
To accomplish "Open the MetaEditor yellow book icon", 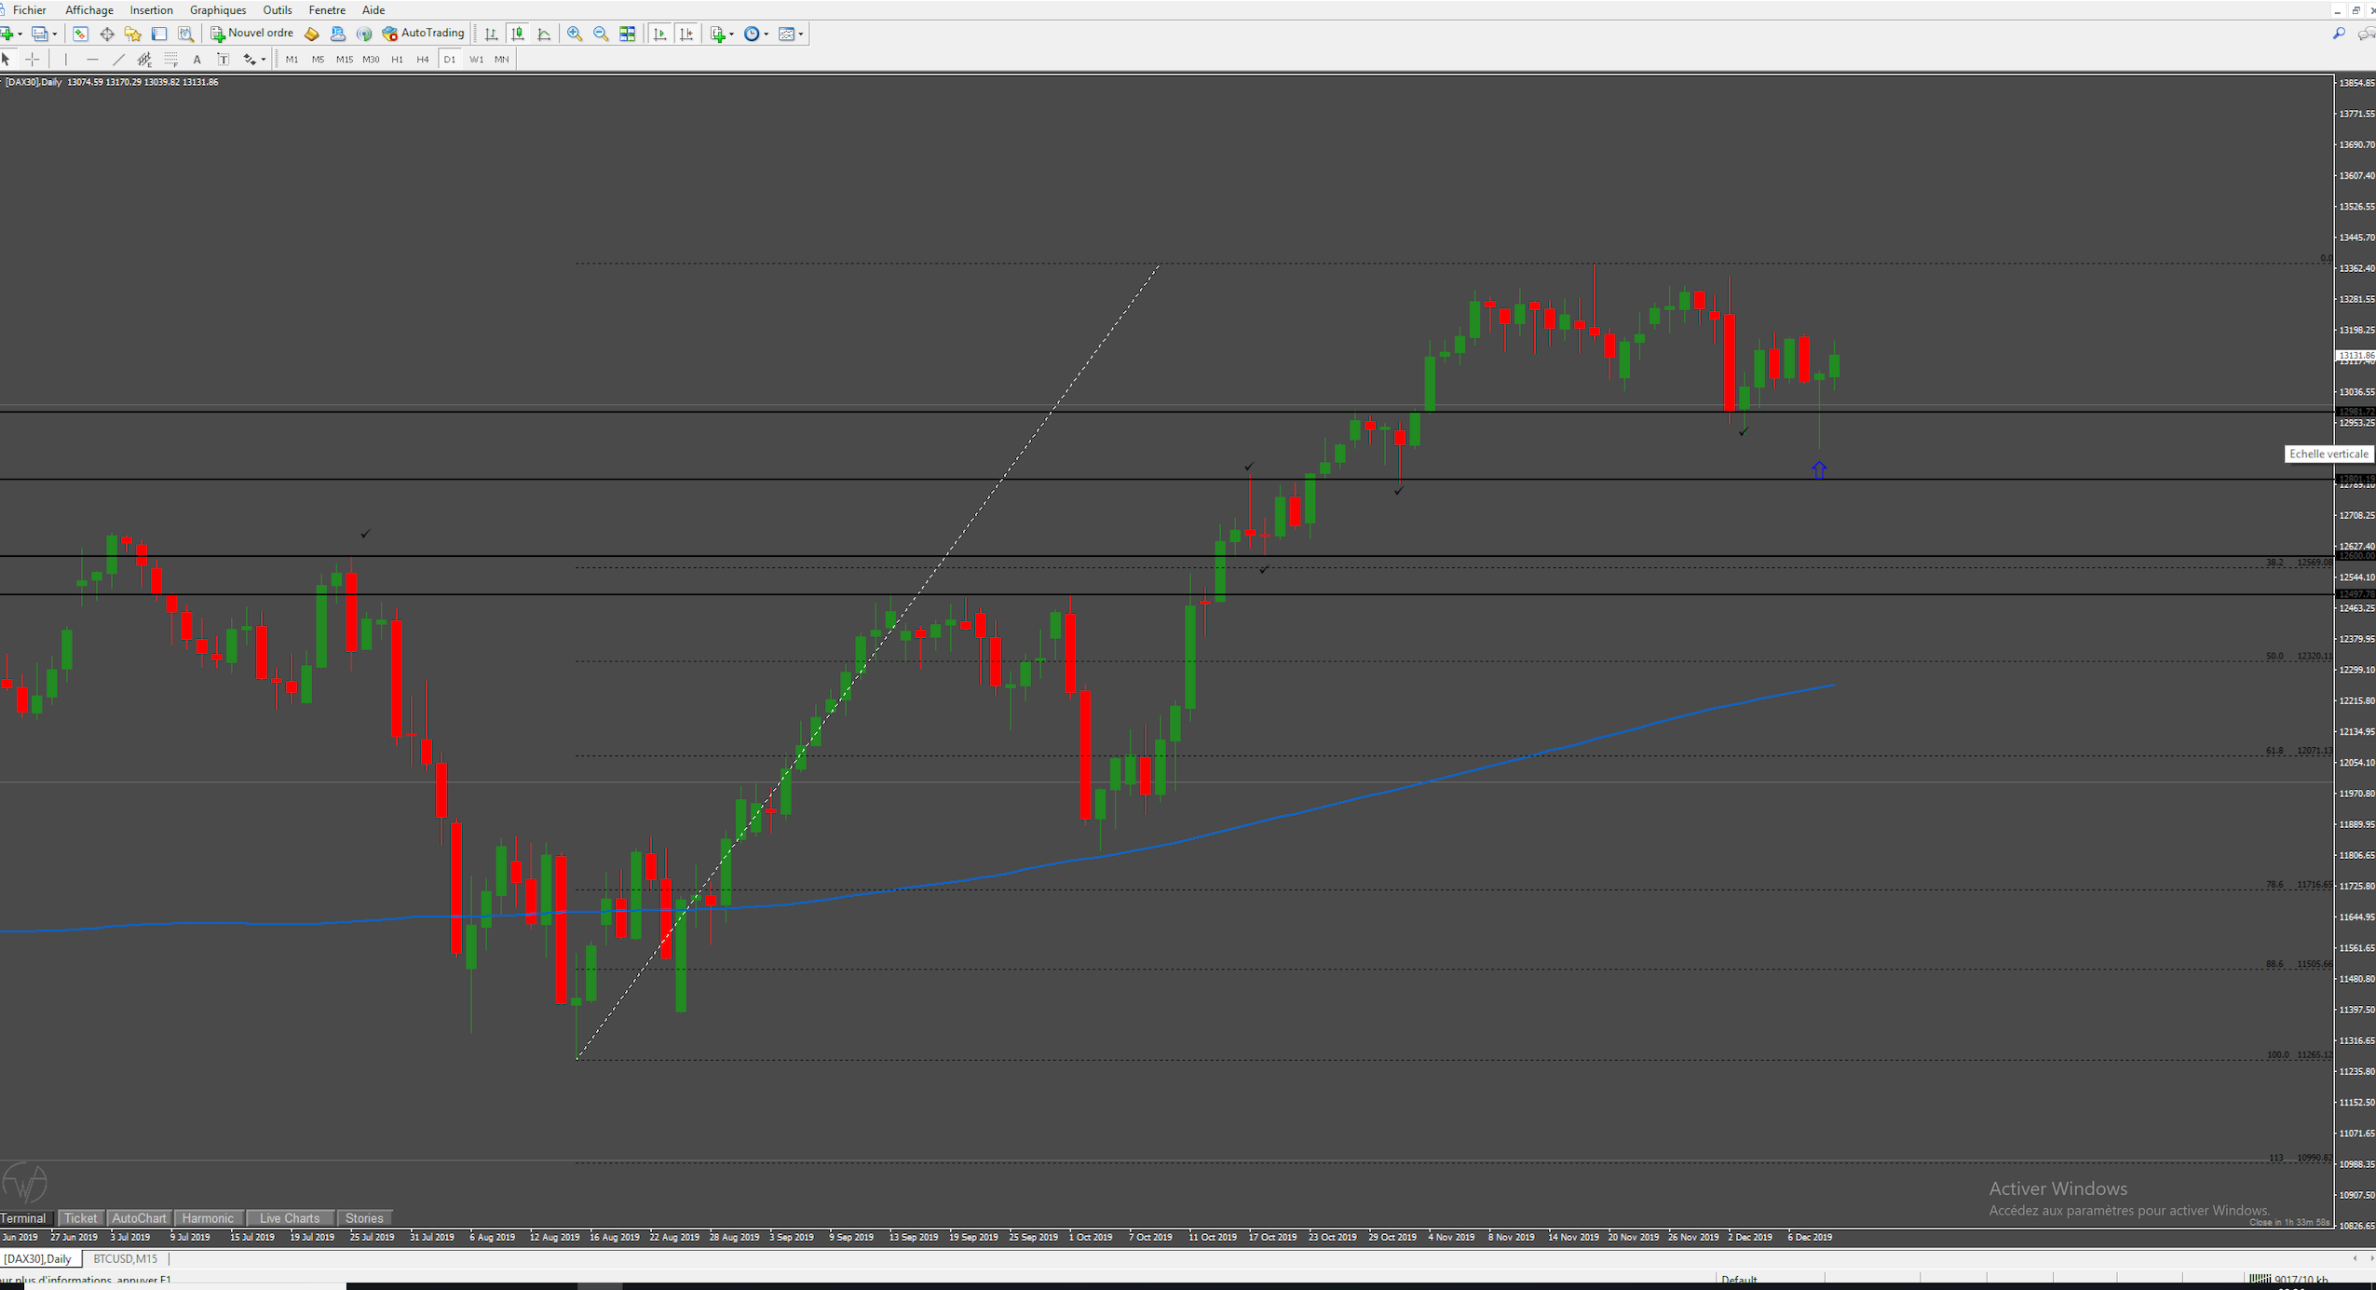I will click(312, 34).
